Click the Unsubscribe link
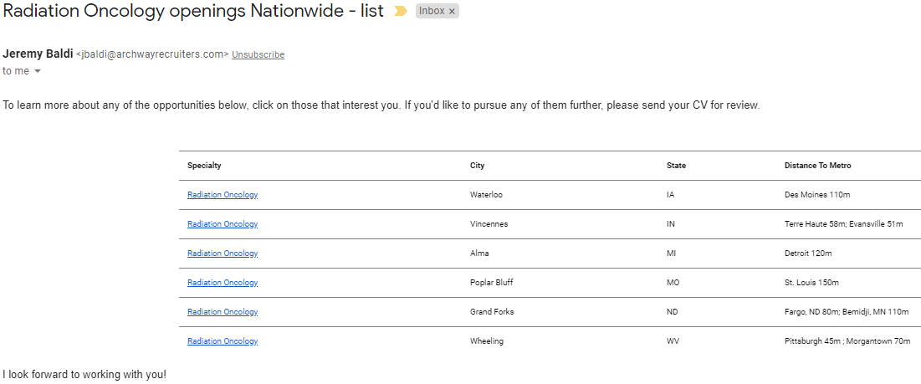This screenshot has height=384, width=921. [x=258, y=54]
